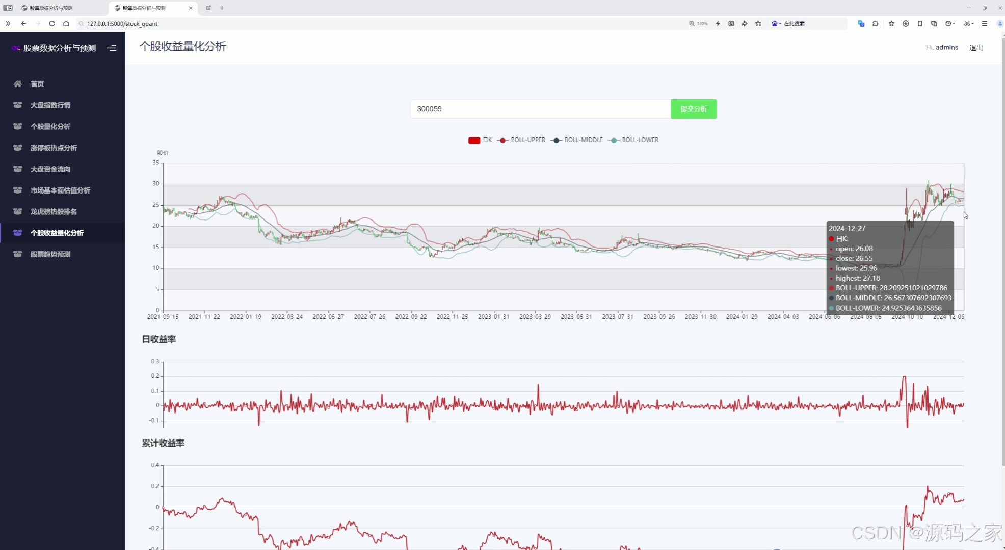Viewport: 1005px width, 550px height.
Task: Toggle BOLL-UPPER line in chart legend
Action: point(522,140)
